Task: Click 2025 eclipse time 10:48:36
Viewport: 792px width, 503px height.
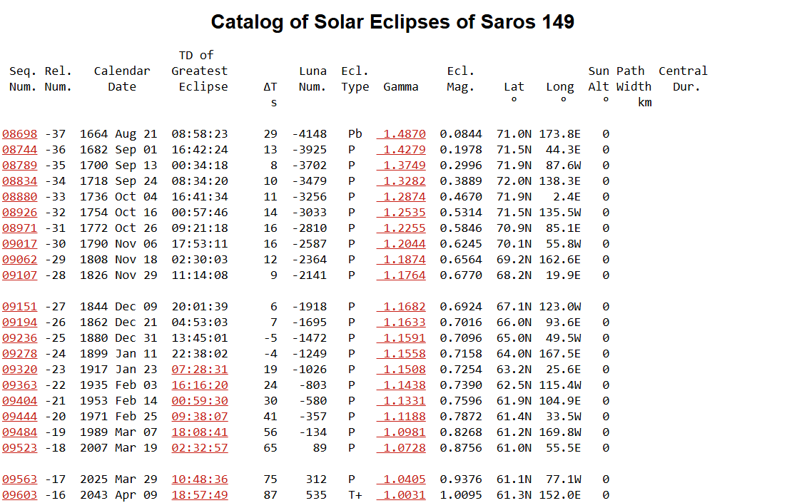Action: (x=200, y=479)
